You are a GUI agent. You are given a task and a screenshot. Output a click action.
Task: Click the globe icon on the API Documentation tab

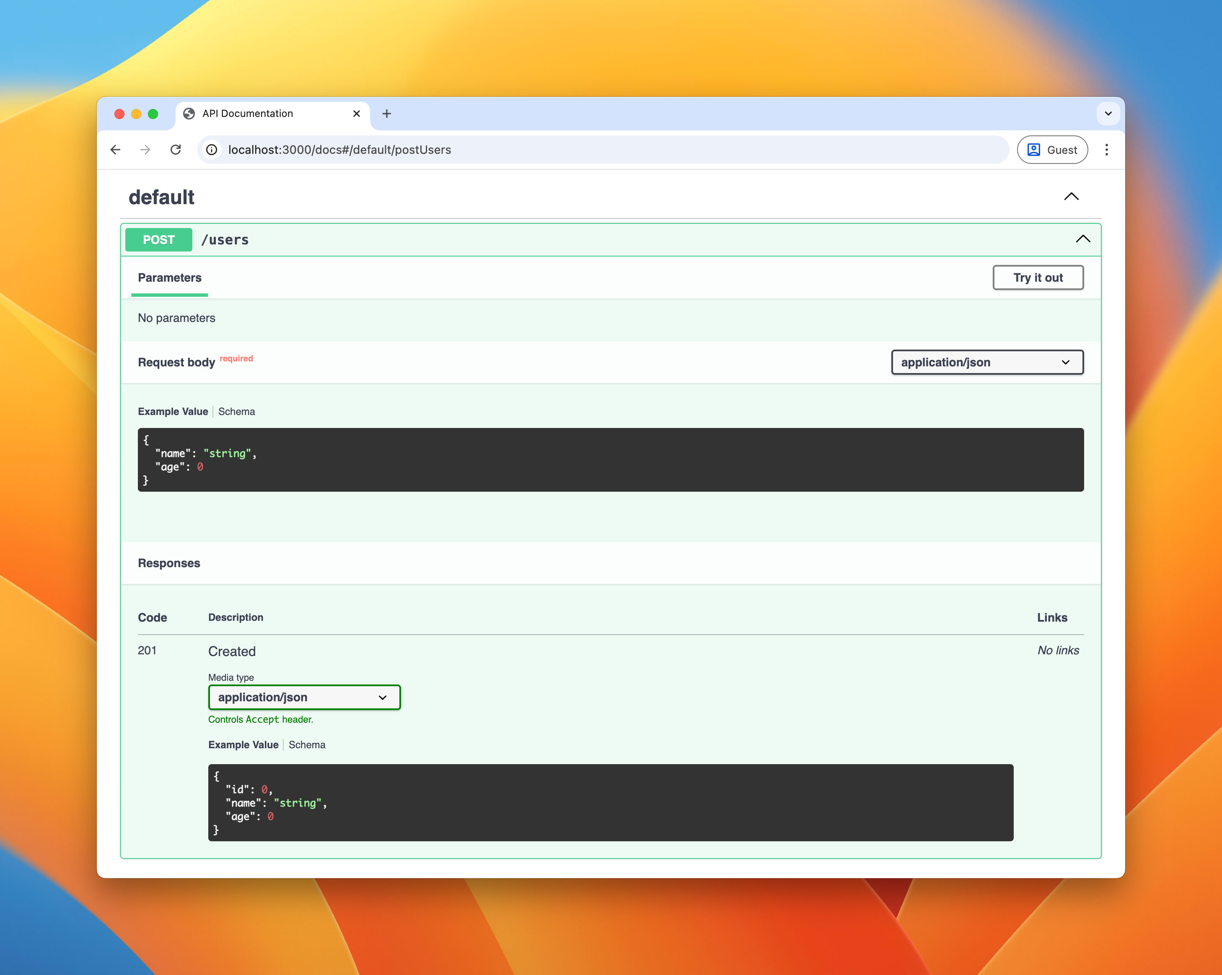coord(189,113)
